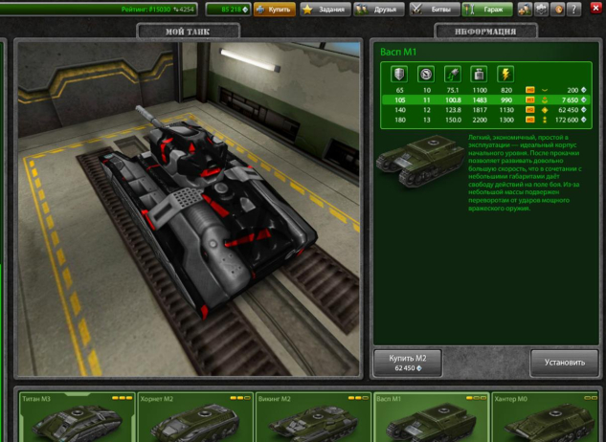
Task: Pick the Васп M1 hull thumbnail
Action: tap(430, 416)
